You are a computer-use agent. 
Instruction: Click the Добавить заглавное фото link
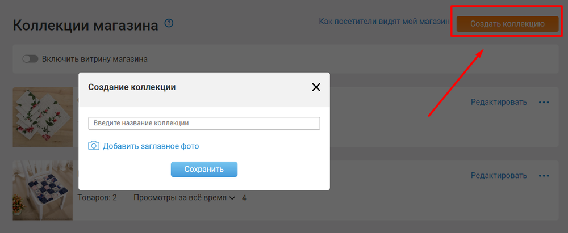[x=151, y=146]
